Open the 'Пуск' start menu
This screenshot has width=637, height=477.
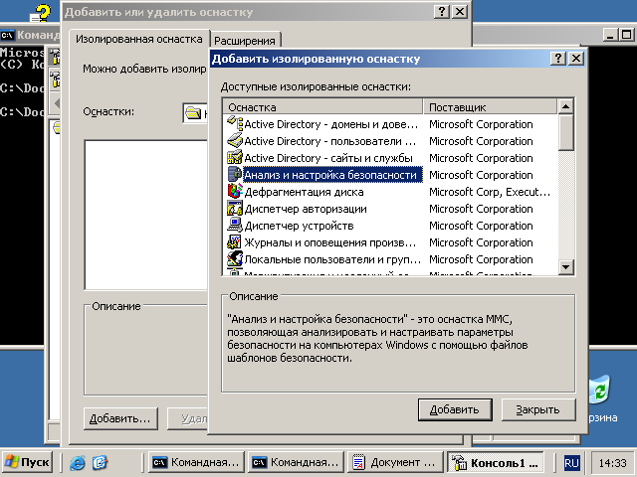pyautogui.click(x=28, y=462)
